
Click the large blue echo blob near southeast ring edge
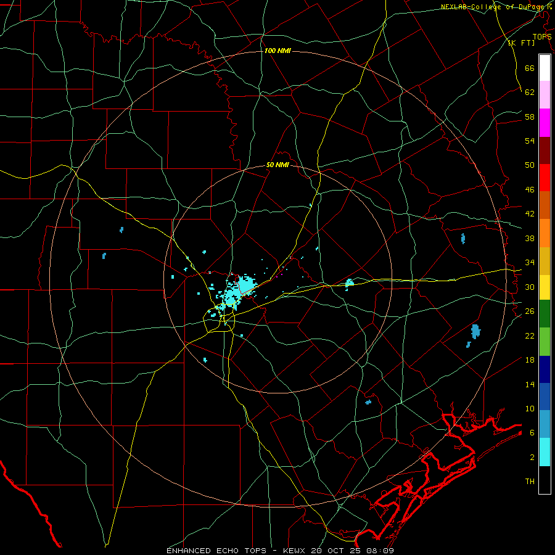tap(475, 331)
